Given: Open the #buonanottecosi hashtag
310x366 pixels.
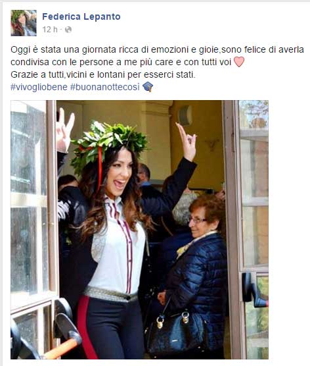Looking at the screenshot, I should click(104, 87).
